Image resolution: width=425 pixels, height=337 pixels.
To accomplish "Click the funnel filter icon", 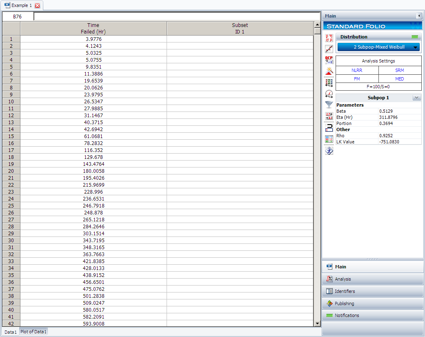I will pyautogui.click(x=329, y=105).
